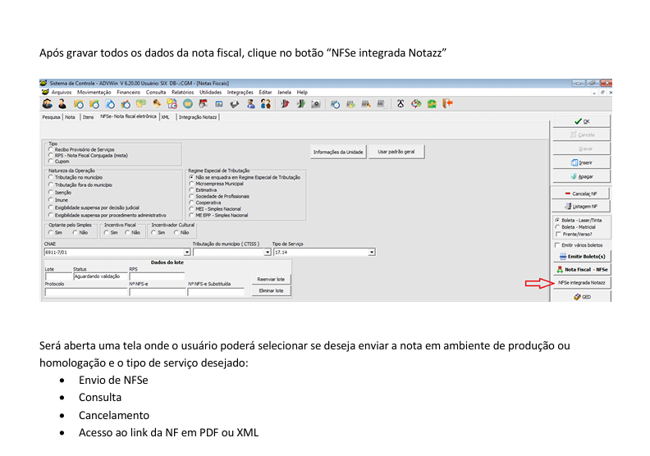
Task: Open the CNAE dropdown list
Action: [x=187, y=253]
